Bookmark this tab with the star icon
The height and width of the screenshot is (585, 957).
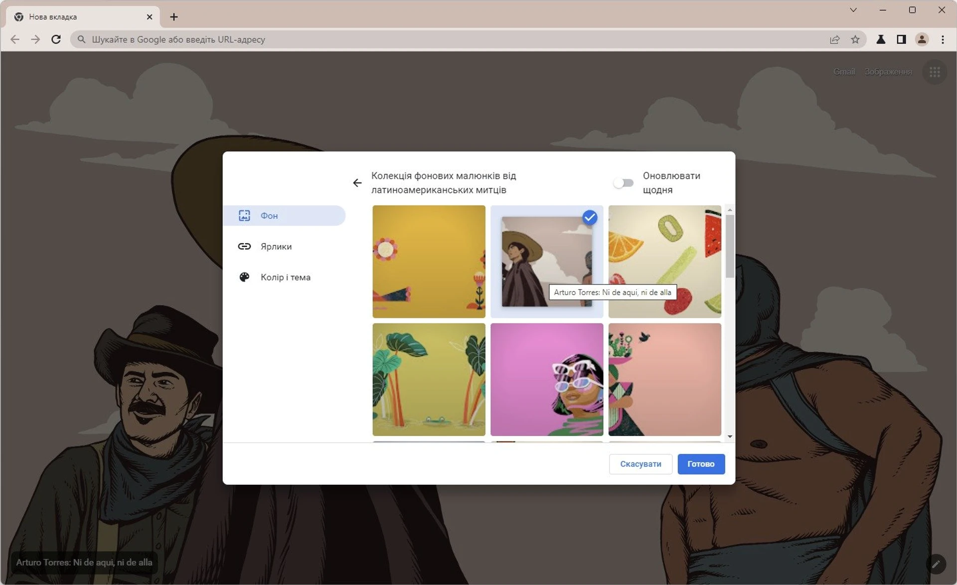855,39
